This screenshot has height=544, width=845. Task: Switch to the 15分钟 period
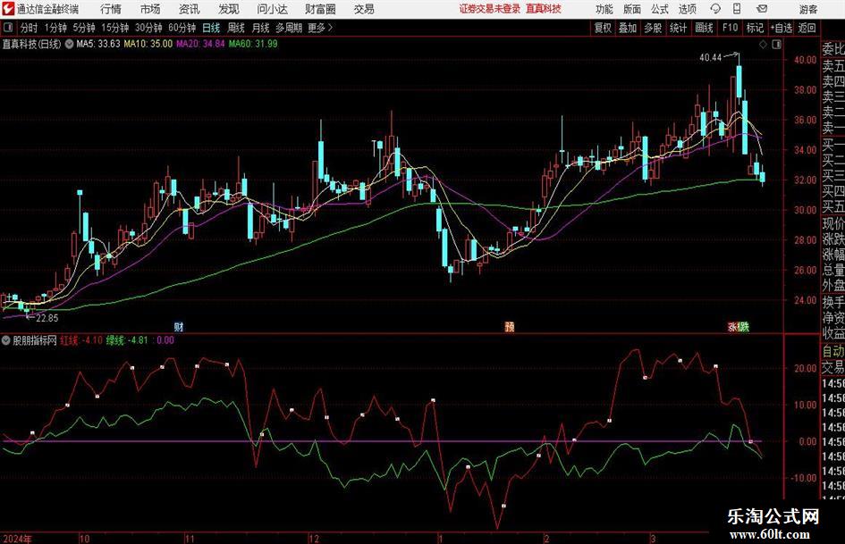click(x=114, y=28)
